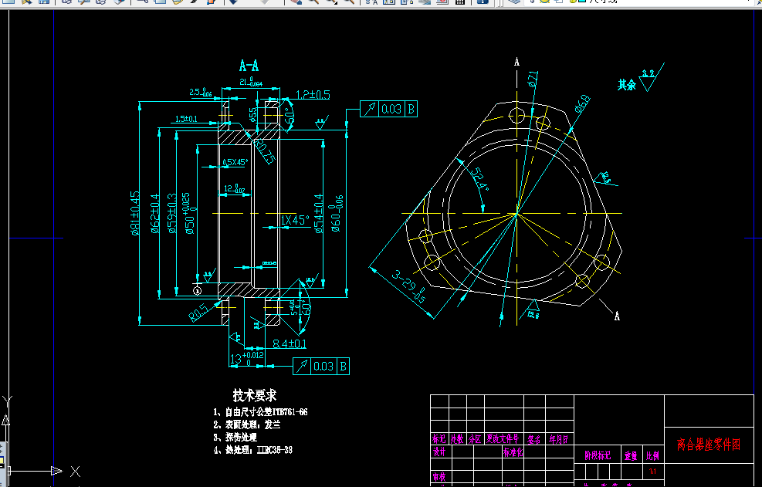The height and width of the screenshot is (487, 762).
Task: Click the Undo action button
Action: [x=232, y=4]
